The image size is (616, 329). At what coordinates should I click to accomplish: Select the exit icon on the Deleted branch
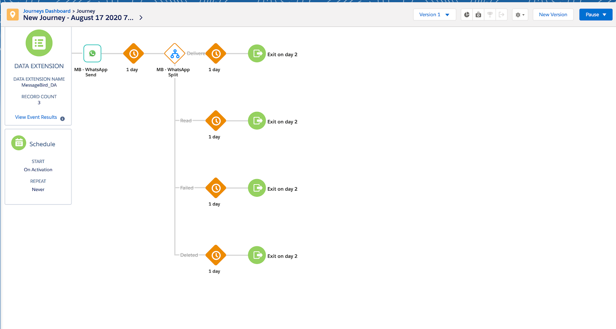pos(257,255)
